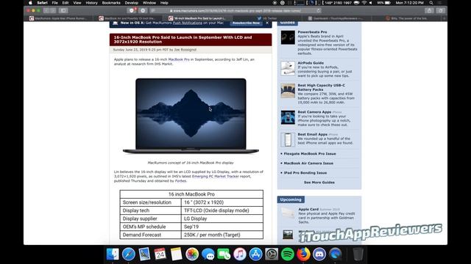Open the Best Email Apps guide
Image resolution: width=471 pixels, height=264 pixels.
(x=312, y=134)
